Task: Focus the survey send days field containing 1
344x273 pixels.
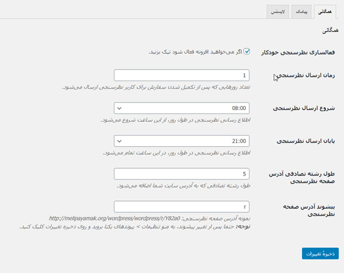Action: (x=181, y=75)
